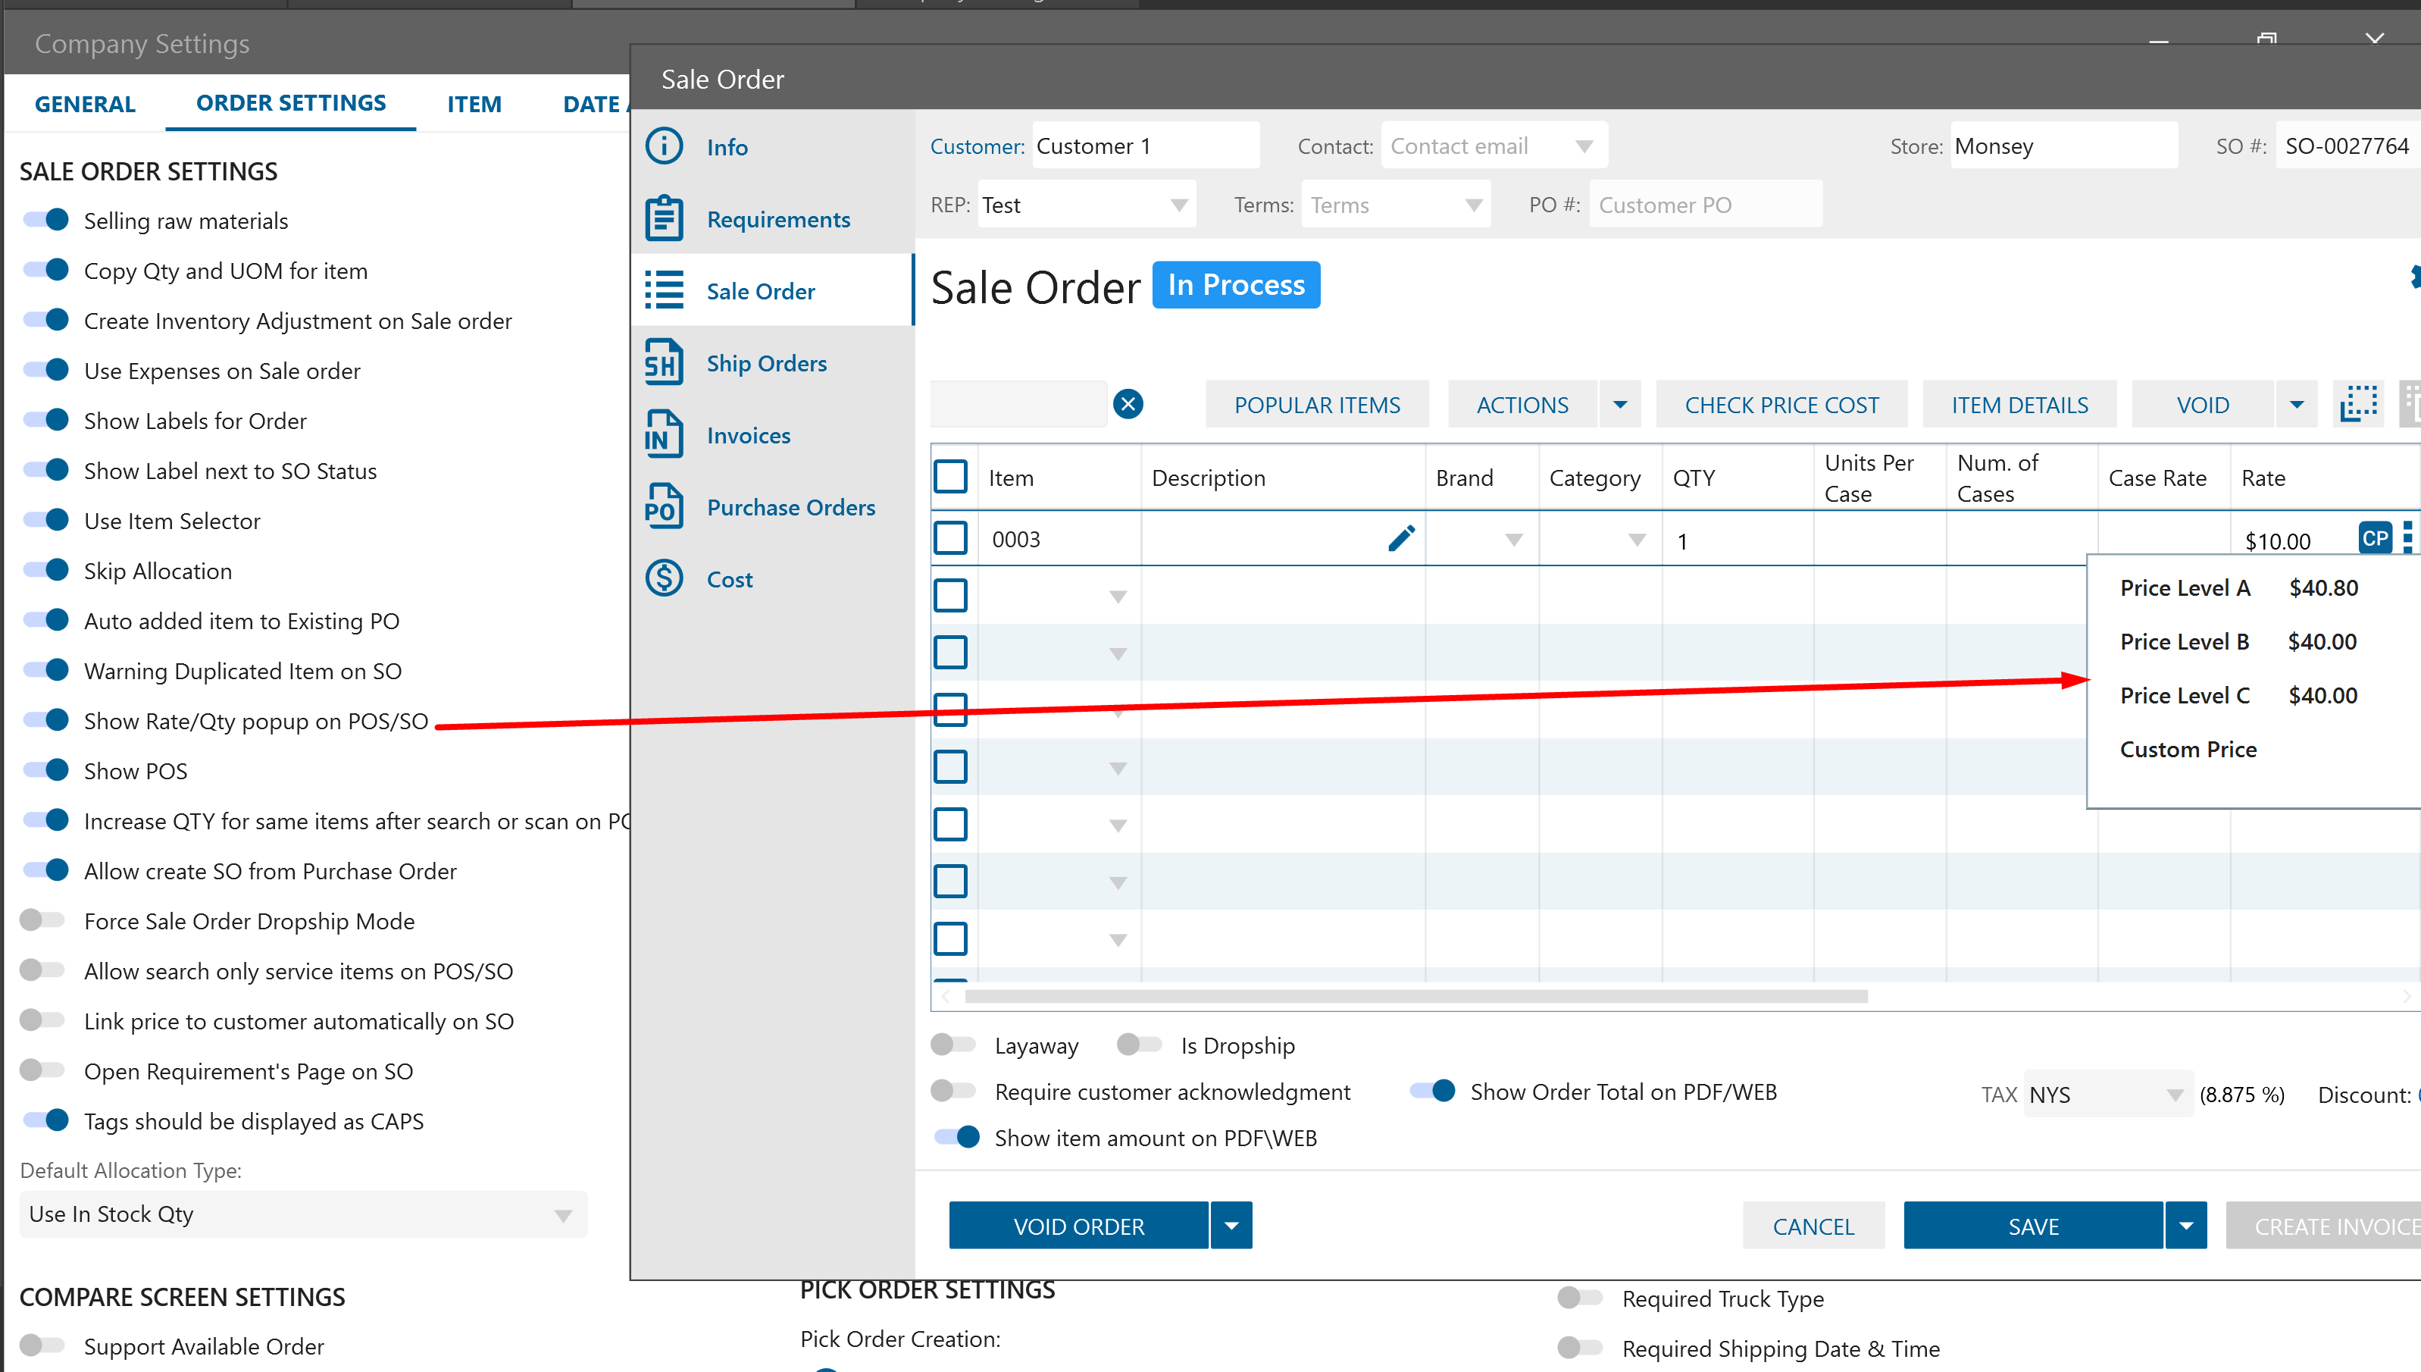Viewport: 2421px width, 1372px height.
Task: Check the box for item 0003
Action: (950, 538)
